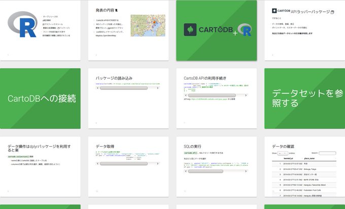The height and width of the screenshot is (209, 345).
Task: Click left scroll arrow in データ取得 slide
Action: pyautogui.click(x=97, y=164)
